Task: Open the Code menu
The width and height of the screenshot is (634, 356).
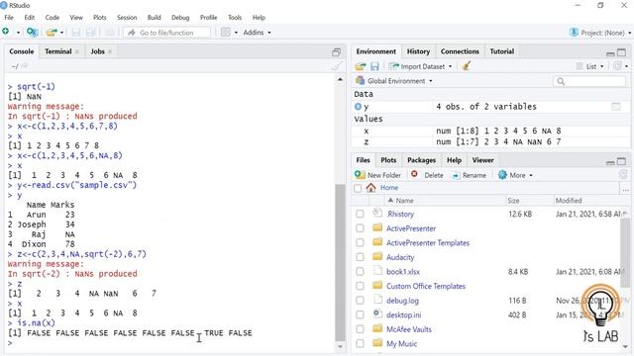Action: point(53,18)
